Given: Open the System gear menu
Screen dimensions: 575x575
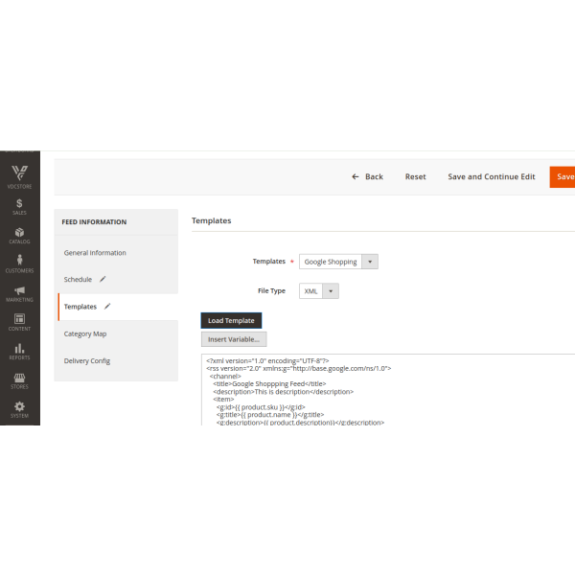Looking at the screenshot, I should pyautogui.click(x=19, y=409).
